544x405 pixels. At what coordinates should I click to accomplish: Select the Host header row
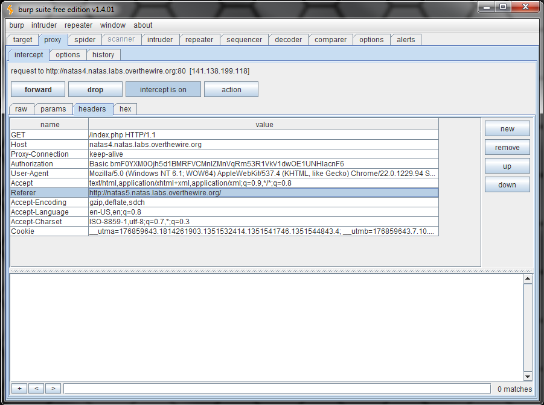(50, 145)
